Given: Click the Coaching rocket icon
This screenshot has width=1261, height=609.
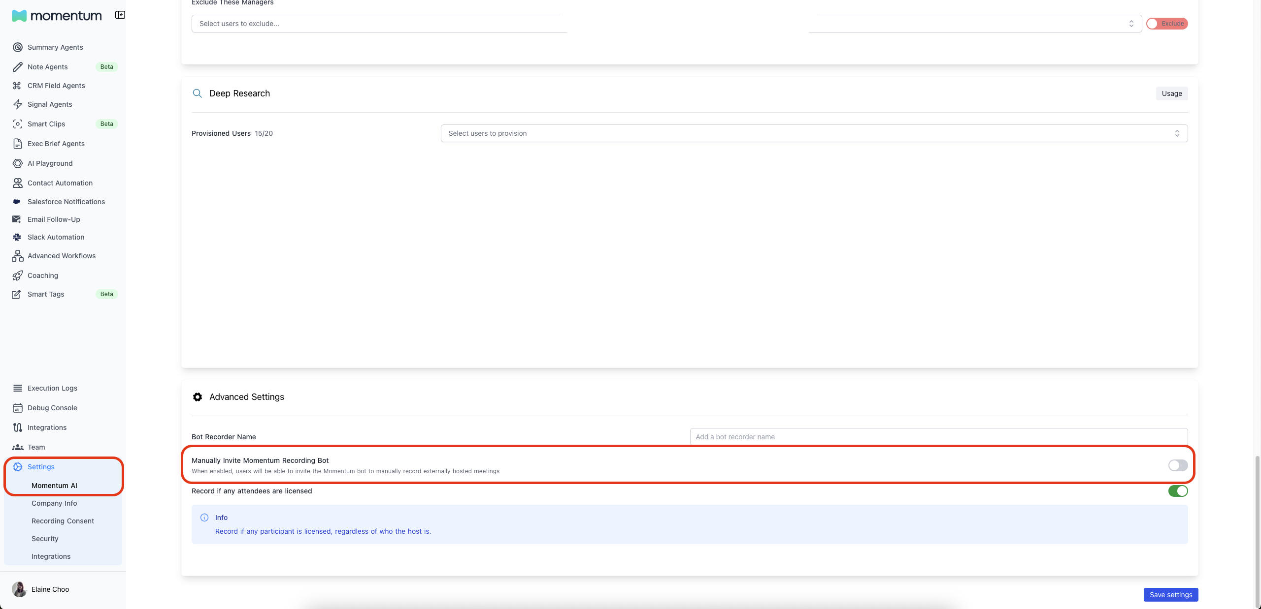Looking at the screenshot, I should 18,275.
